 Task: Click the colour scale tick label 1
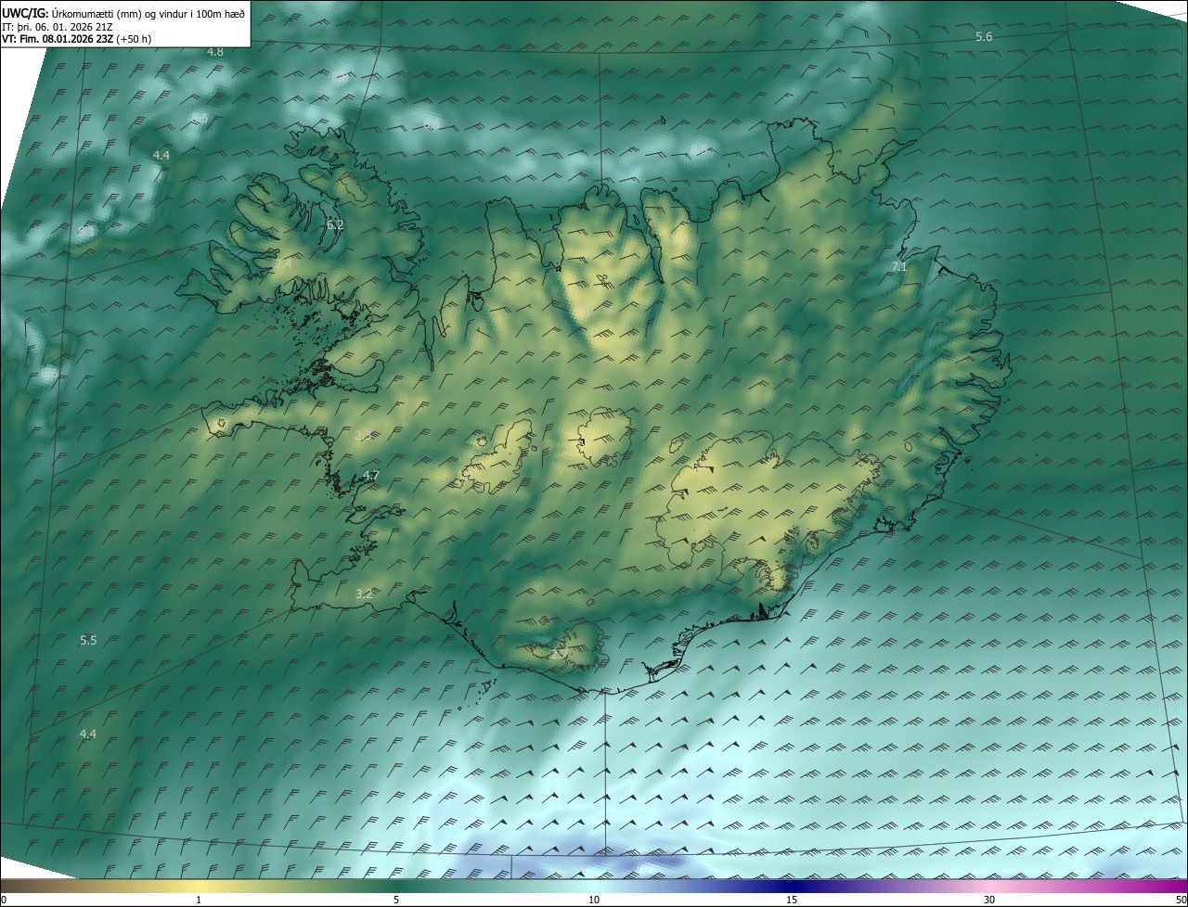(199, 901)
